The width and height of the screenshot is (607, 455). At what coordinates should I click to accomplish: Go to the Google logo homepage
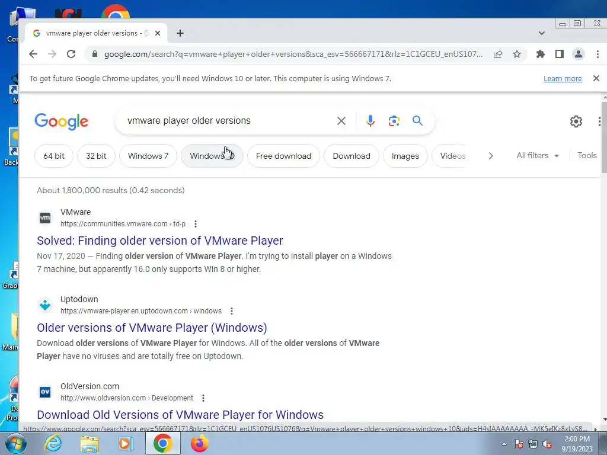tap(61, 121)
